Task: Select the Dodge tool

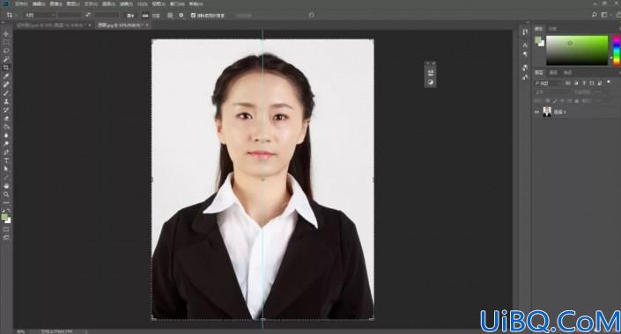Action: point(6,143)
